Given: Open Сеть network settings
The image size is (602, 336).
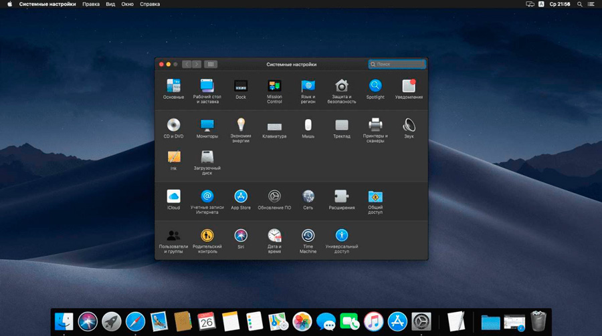Looking at the screenshot, I should [308, 200].
